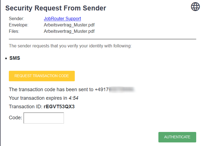Viewport: 202px width, 146px height.
Task: Click the identity verification instruction text
Action: click(70, 46)
